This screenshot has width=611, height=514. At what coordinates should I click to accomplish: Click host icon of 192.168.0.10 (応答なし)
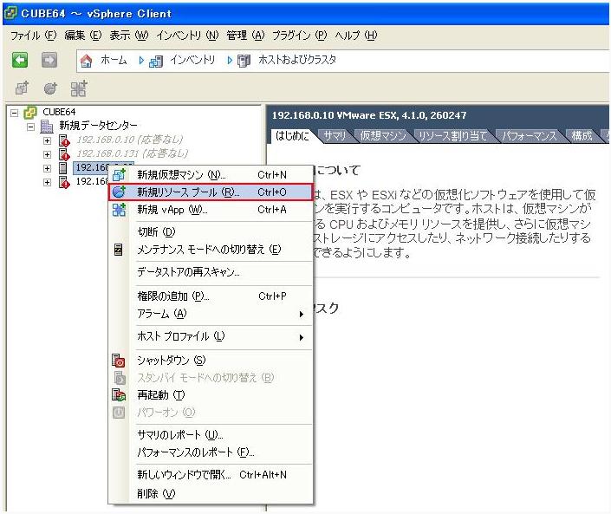(x=64, y=140)
